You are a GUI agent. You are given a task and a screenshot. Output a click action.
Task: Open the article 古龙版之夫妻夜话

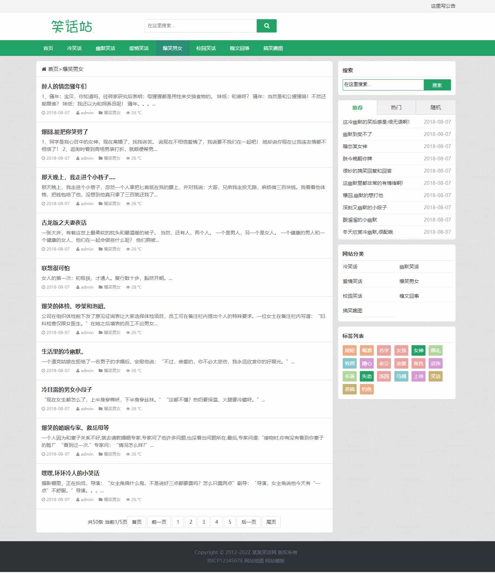click(x=64, y=223)
